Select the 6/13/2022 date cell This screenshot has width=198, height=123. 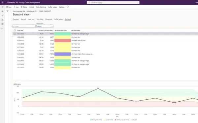[x=21, y=61]
